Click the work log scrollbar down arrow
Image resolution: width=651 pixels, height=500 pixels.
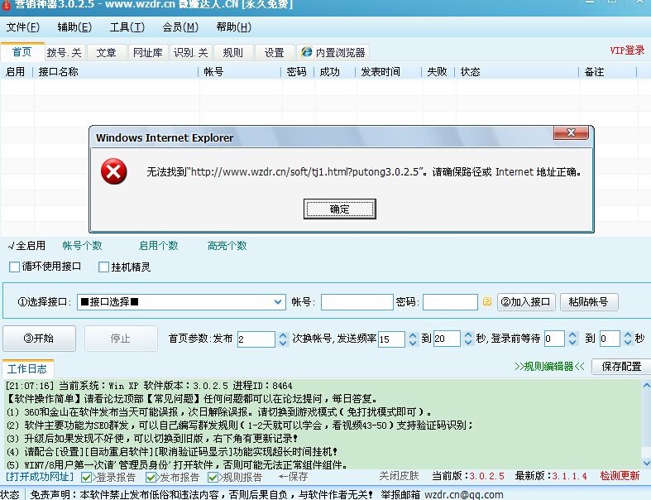click(646, 463)
